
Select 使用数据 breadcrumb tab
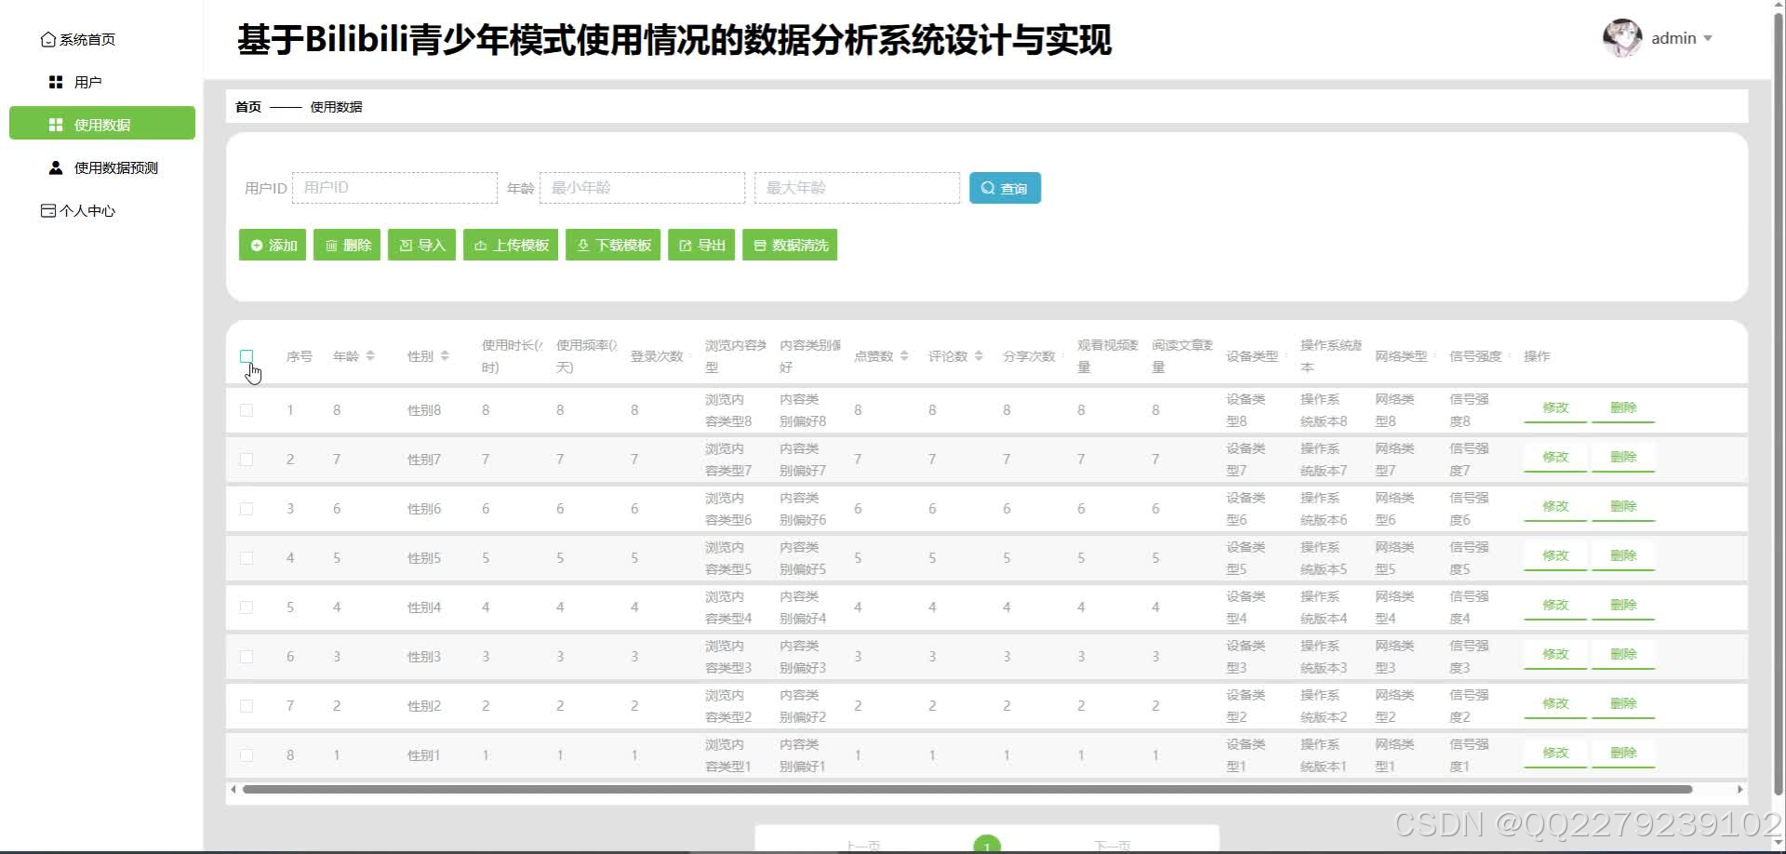pos(337,106)
